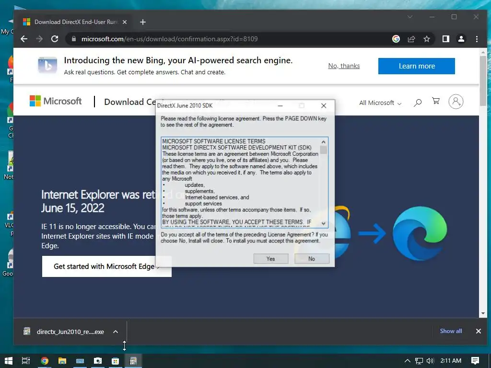
Task: Click the Microsoft site search icon
Action: pyautogui.click(x=418, y=103)
